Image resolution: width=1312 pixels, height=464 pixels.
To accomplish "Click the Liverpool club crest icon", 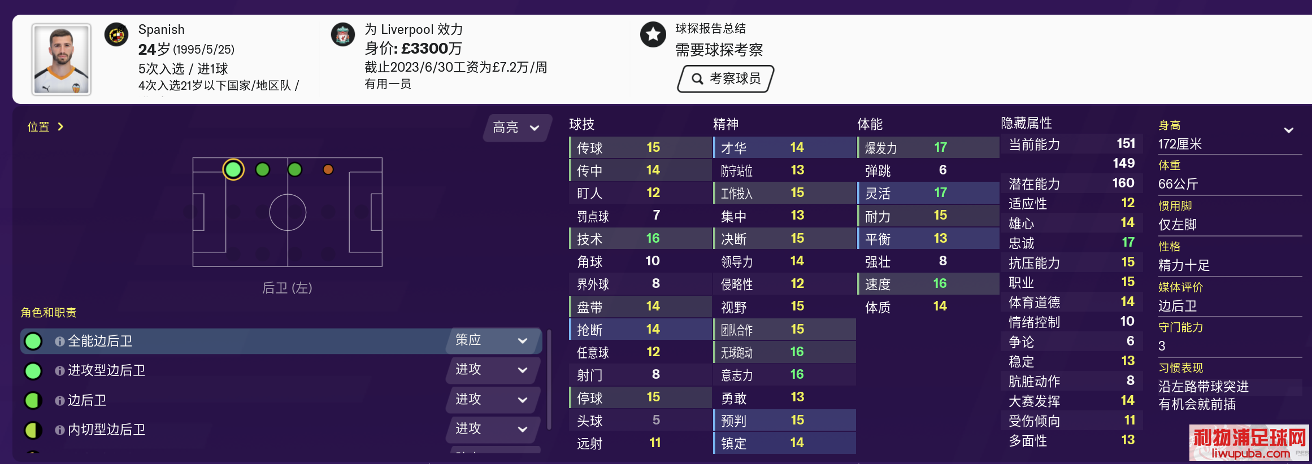I will pos(342,34).
